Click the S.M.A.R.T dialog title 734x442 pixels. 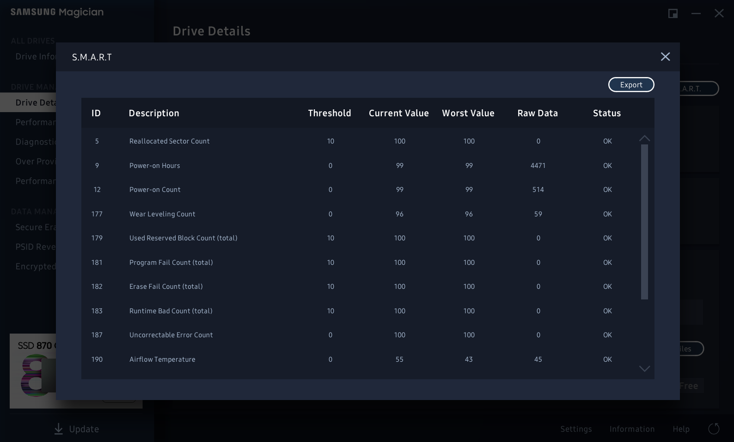click(x=92, y=57)
